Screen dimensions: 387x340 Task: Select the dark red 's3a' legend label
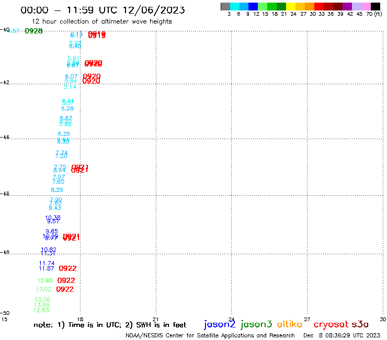[360, 324]
